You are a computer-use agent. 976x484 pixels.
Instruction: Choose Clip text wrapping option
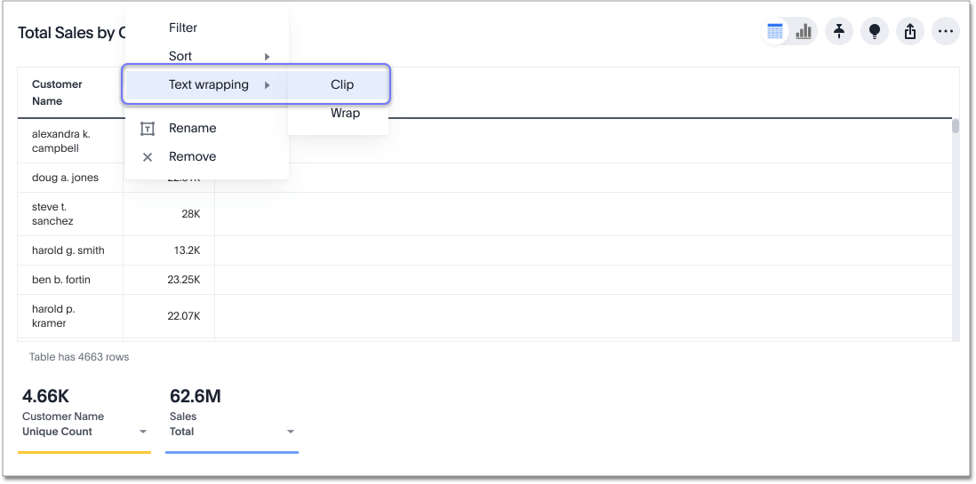click(342, 84)
